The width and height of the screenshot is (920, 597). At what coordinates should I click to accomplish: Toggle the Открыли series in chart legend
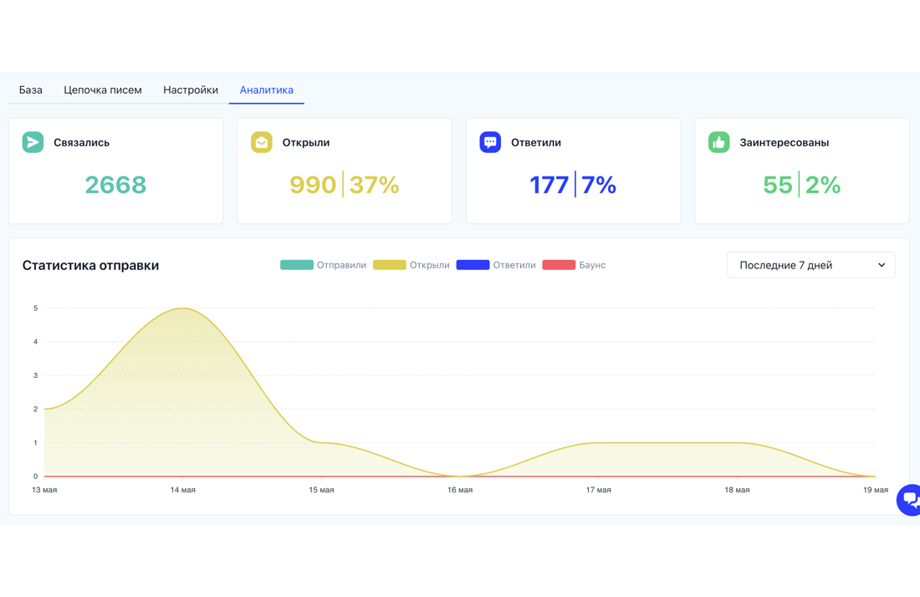tap(411, 265)
